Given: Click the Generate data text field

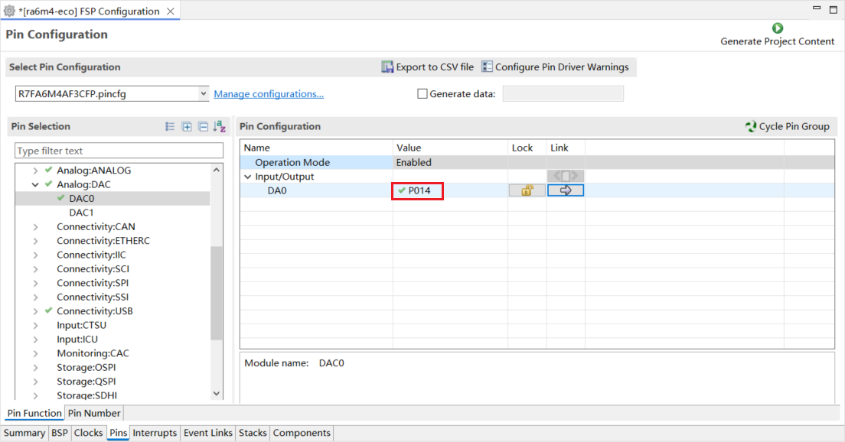Looking at the screenshot, I should point(563,93).
